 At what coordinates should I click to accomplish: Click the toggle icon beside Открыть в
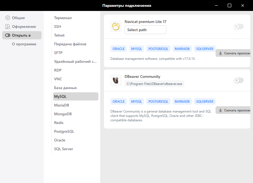[8, 35]
